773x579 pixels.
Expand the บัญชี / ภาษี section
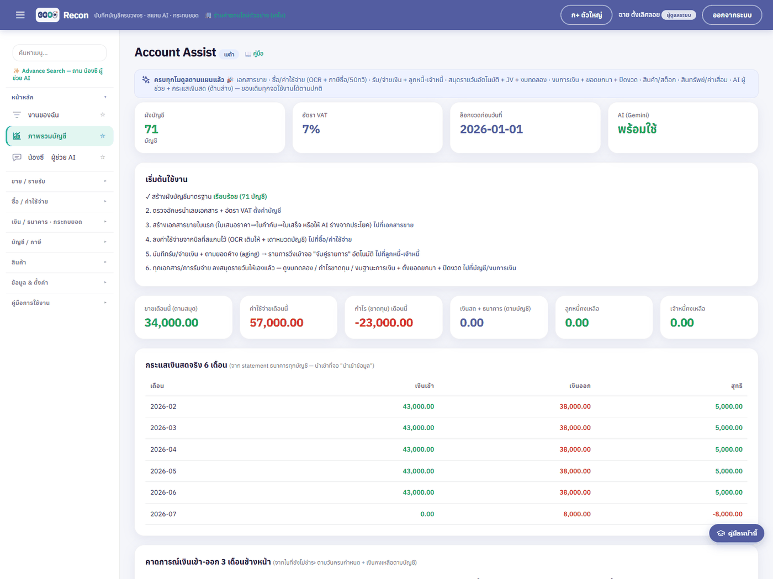[x=59, y=242]
